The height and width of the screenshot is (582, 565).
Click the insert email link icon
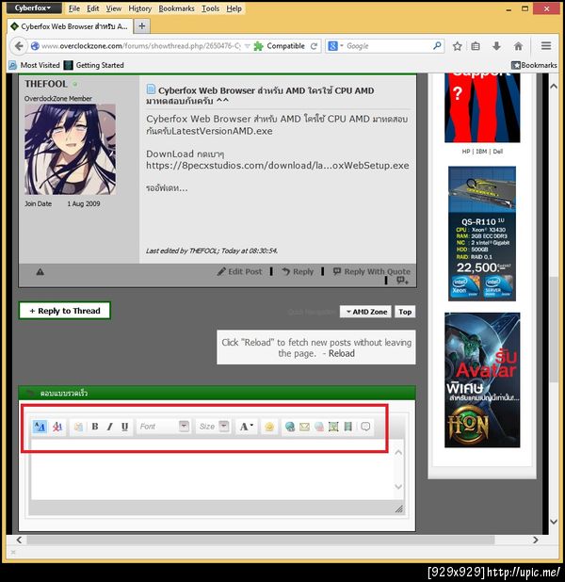pos(304,427)
